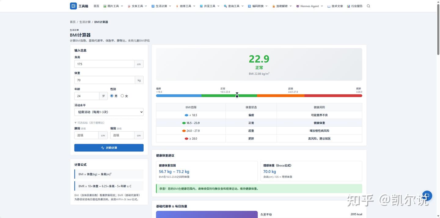
Task: Expand the Hermes Agent dropdown arrow
Action: (x=322, y=6)
